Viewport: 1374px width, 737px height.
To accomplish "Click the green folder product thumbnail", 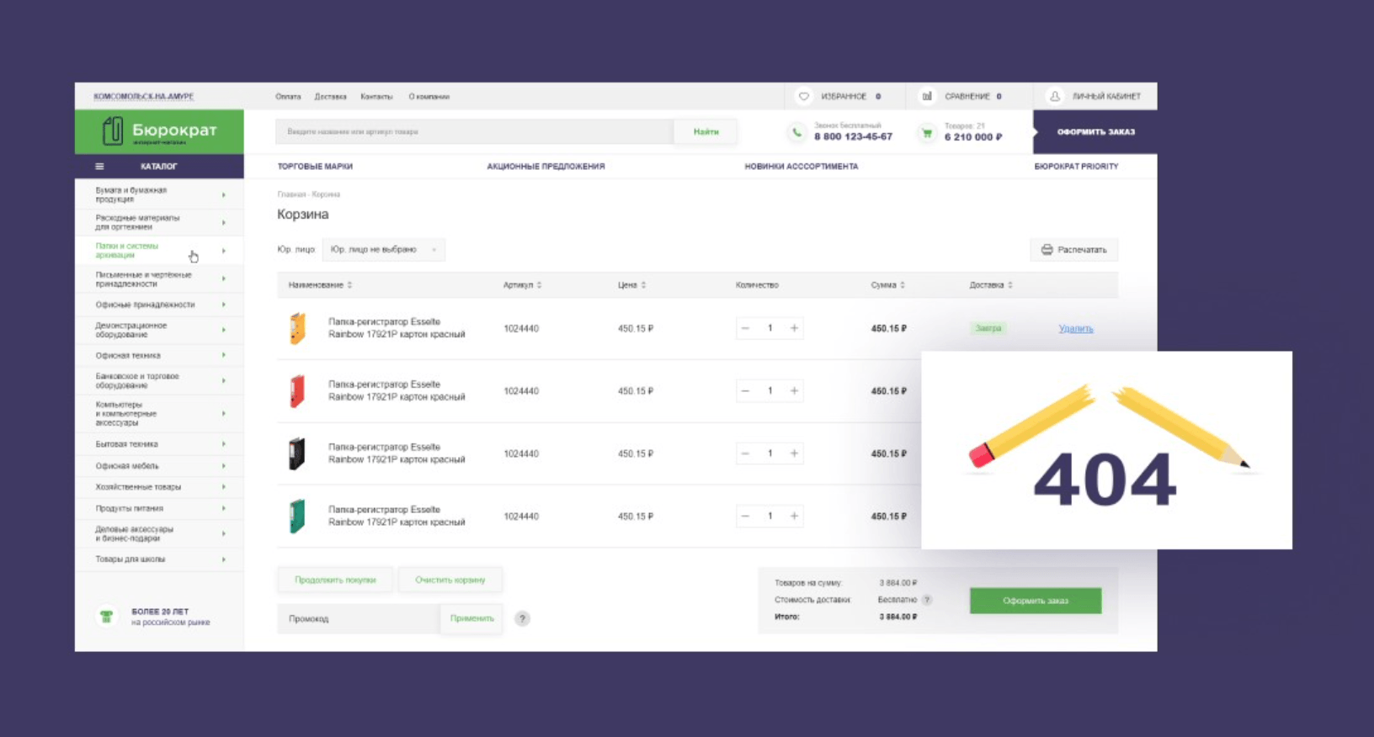I will click(297, 517).
